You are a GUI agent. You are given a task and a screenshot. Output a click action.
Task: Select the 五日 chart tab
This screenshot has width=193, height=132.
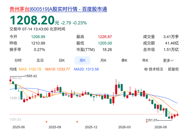pos(40,61)
